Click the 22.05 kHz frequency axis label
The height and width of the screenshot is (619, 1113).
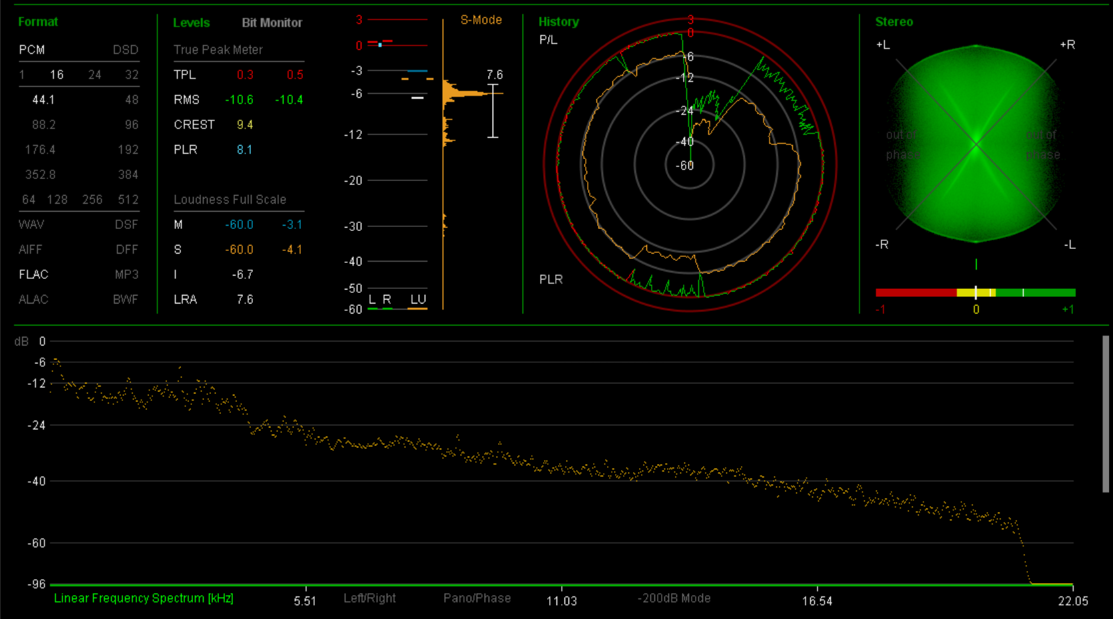click(1073, 601)
